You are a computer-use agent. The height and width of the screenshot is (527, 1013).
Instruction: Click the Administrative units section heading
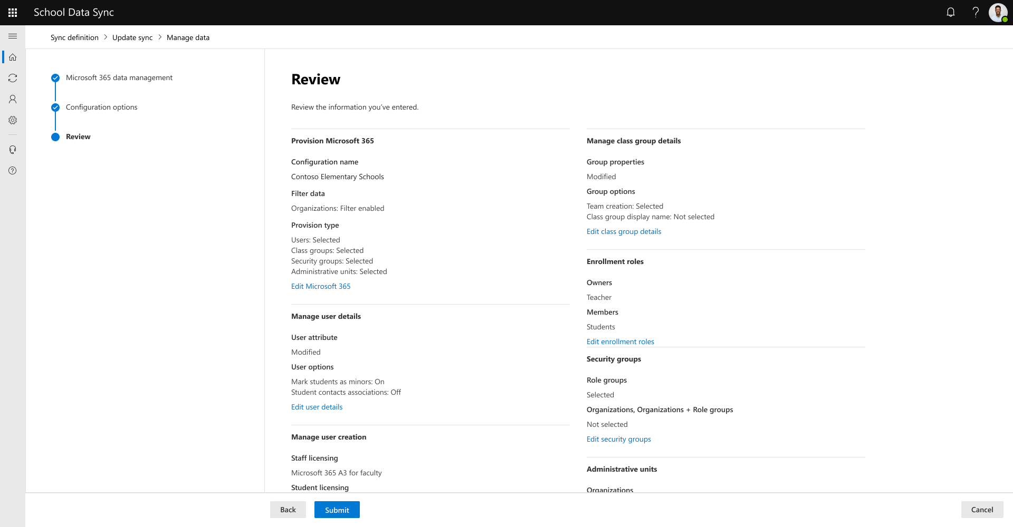coord(622,469)
